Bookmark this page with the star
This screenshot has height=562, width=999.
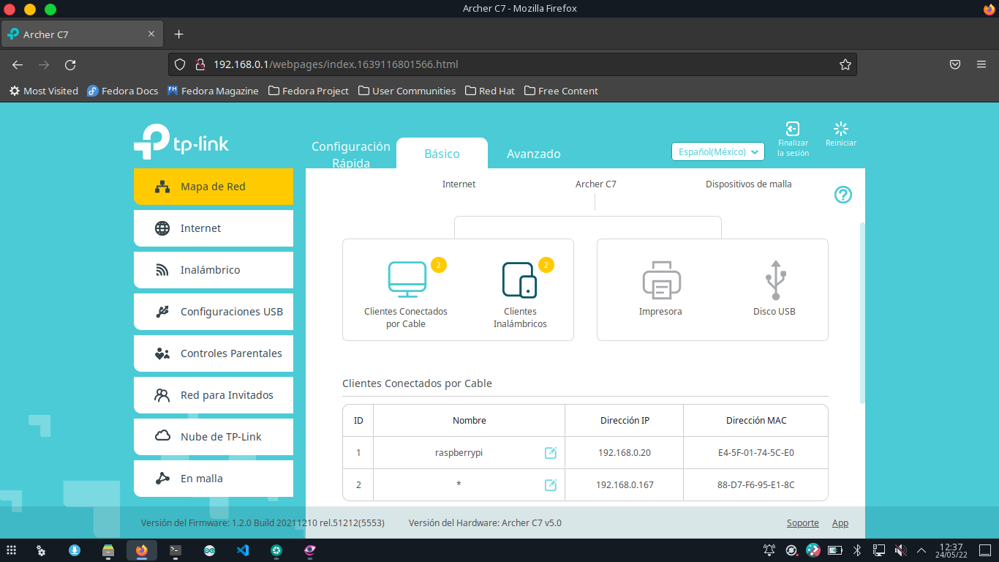(x=845, y=64)
